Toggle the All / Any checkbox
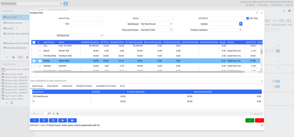The image size is (294, 137). pos(248,19)
